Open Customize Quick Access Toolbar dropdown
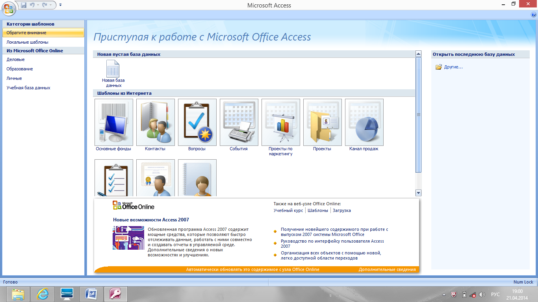The image size is (538, 302). [60, 5]
